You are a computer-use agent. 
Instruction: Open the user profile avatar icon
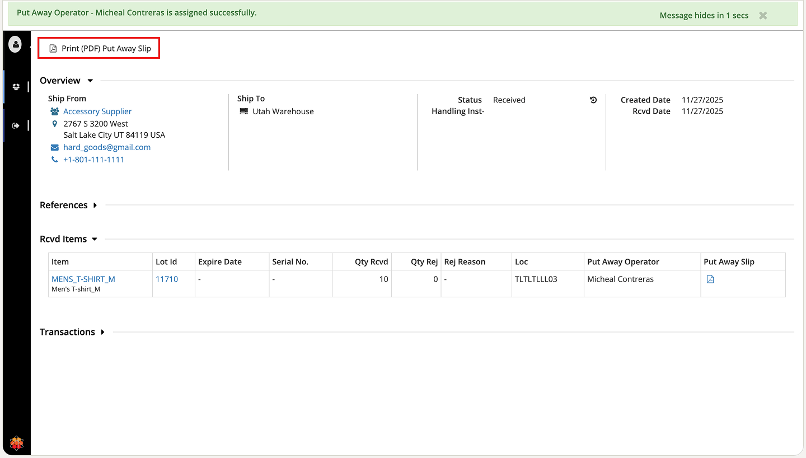coord(15,44)
